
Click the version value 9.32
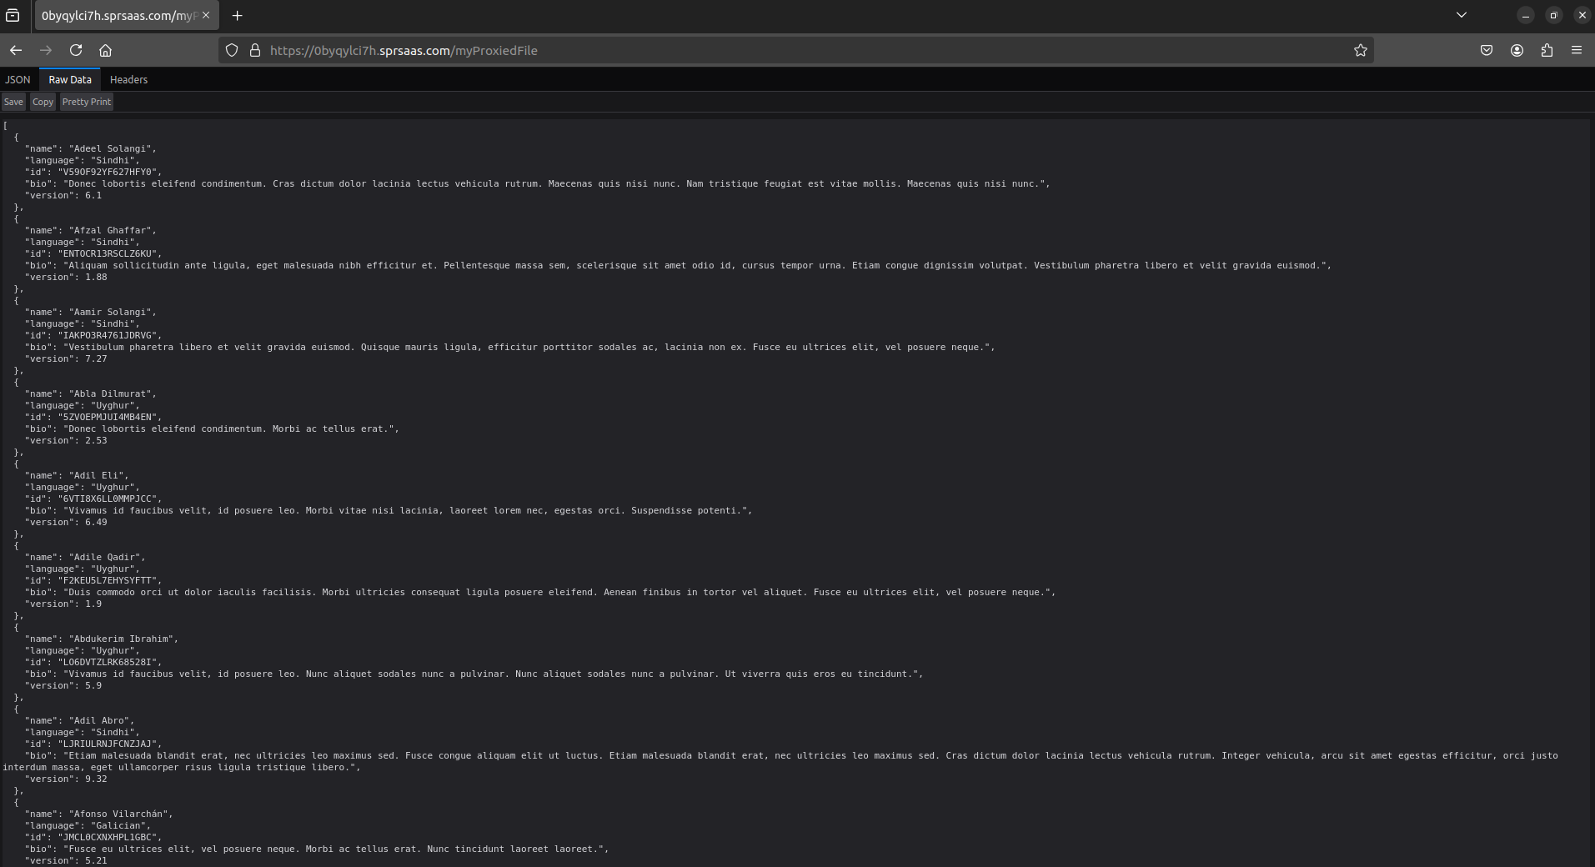96,779
